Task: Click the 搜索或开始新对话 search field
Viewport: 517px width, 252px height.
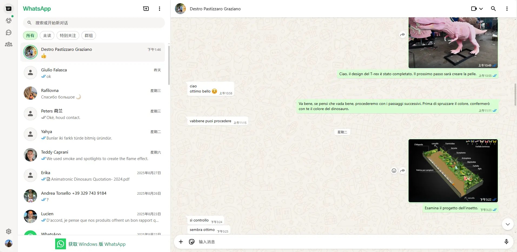Action: [94, 23]
